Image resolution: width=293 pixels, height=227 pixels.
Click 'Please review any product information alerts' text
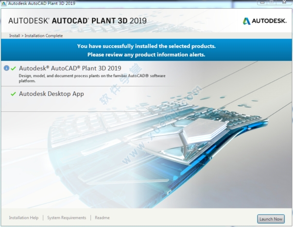pos(146,54)
